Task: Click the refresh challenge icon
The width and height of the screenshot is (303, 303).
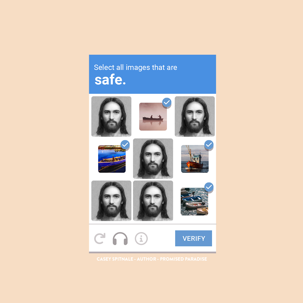Action: [100, 238]
